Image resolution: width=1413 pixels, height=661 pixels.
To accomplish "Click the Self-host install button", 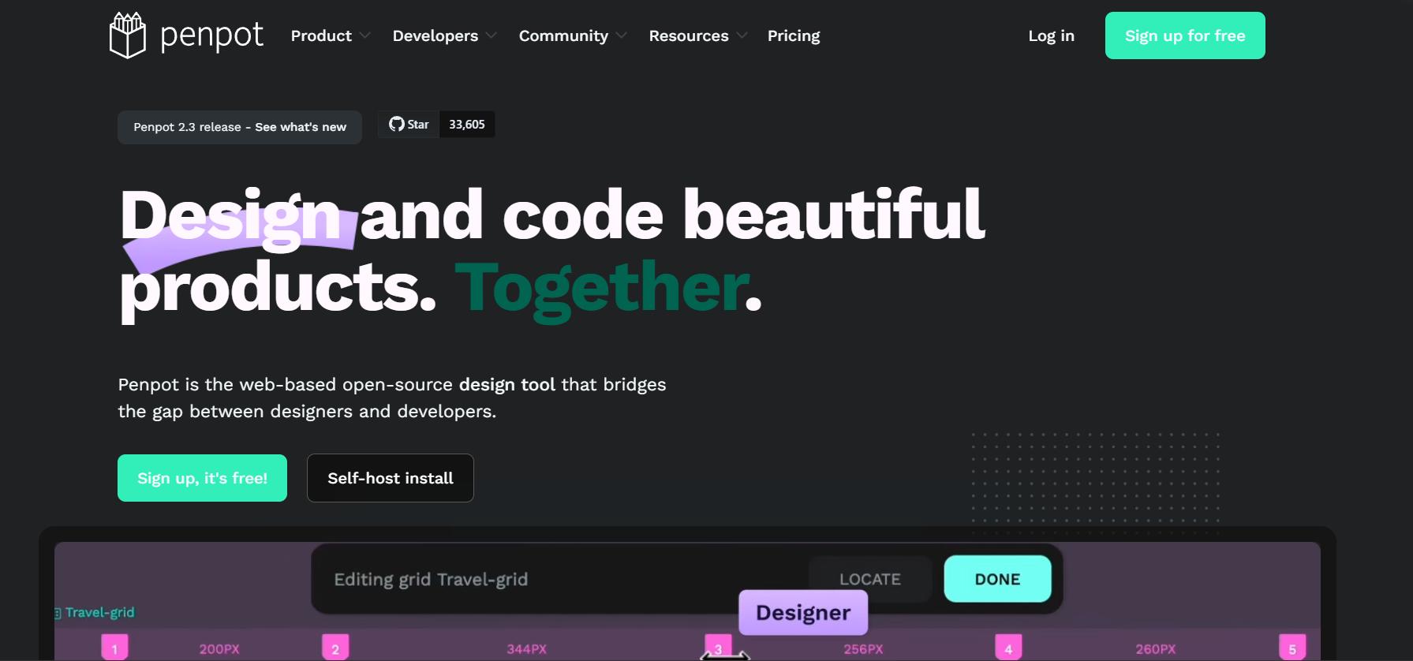I will 391,478.
